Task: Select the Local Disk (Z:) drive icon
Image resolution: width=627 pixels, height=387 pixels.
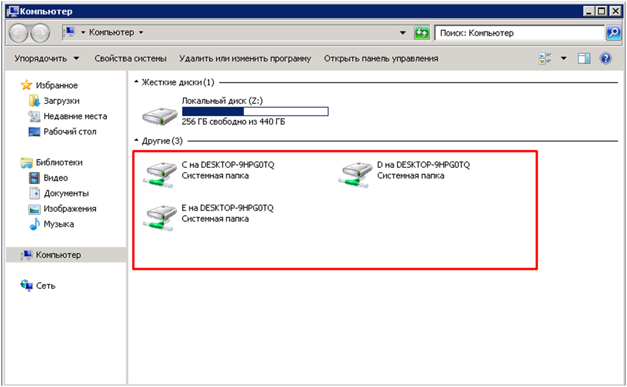Action: click(160, 115)
